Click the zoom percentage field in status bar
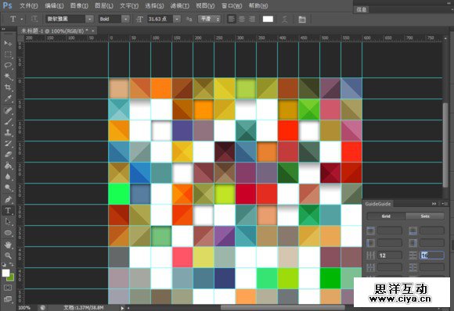 coord(24,308)
